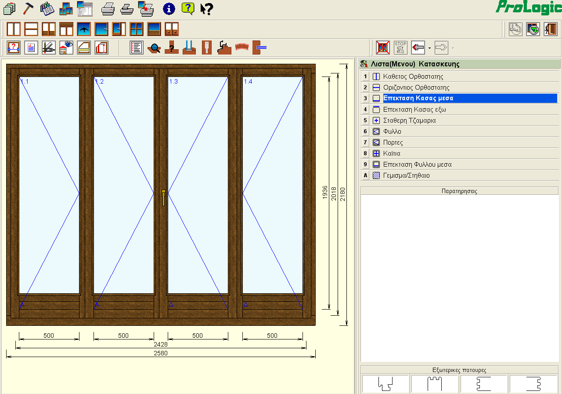Choose the castellated-top groove profile thumbnail

click(x=435, y=384)
